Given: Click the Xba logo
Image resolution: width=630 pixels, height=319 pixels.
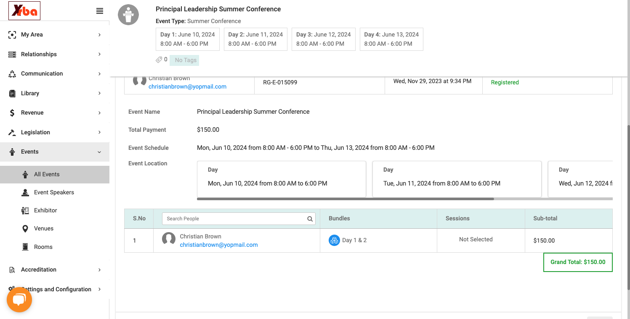Looking at the screenshot, I should click(24, 11).
